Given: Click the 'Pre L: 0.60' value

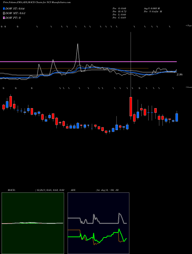Looking at the screenshot, I should click(119, 15).
